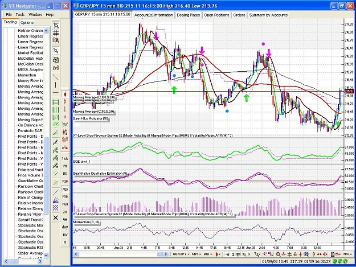The height and width of the screenshot is (267, 356).
Task: Select the crosshair cursor tool at top of drawing toolbar
Action: pyautogui.click(x=56, y=25)
